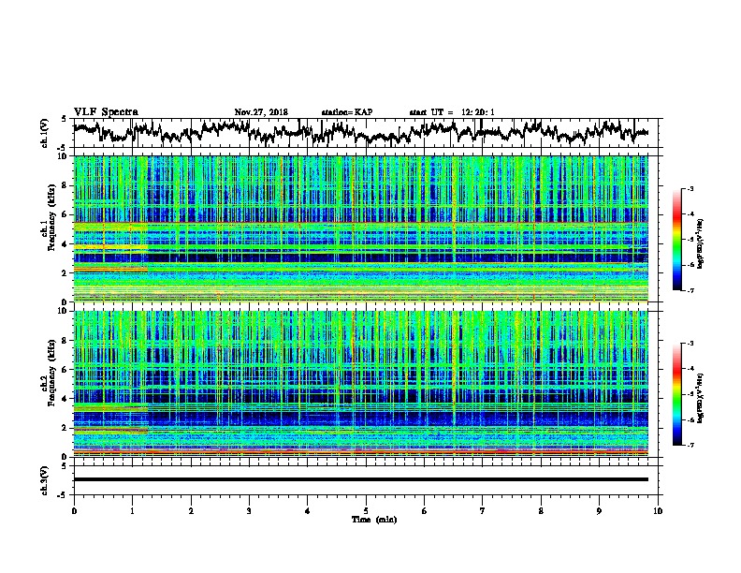This screenshot has width=741, height=573.
Task: Click time axis tick label '0'
Action: [x=74, y=511]
